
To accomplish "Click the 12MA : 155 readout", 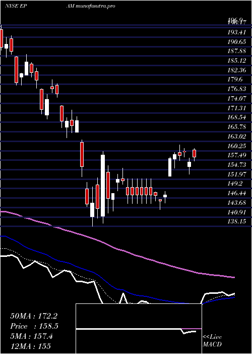I will (30, 346).
